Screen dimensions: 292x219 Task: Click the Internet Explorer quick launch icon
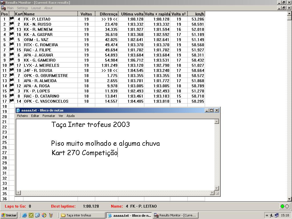(x=25, y=215)
